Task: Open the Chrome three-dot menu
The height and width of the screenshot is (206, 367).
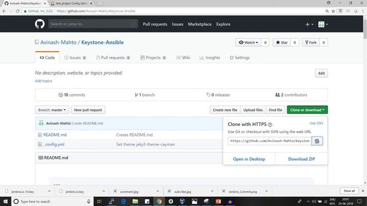Action: pyautogui.click(x=363, y=11)
